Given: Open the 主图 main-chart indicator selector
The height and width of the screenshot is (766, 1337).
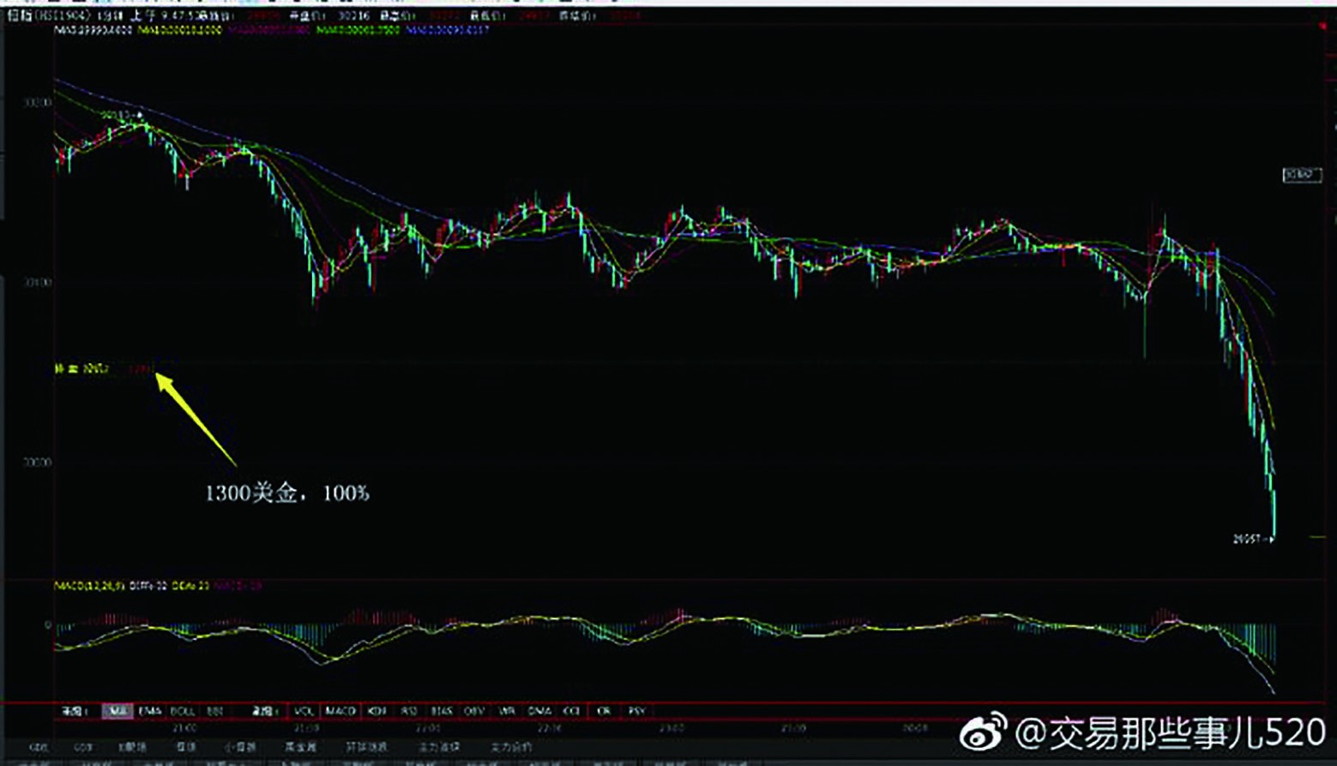Looking at the screenshot, I should point(73,710).
